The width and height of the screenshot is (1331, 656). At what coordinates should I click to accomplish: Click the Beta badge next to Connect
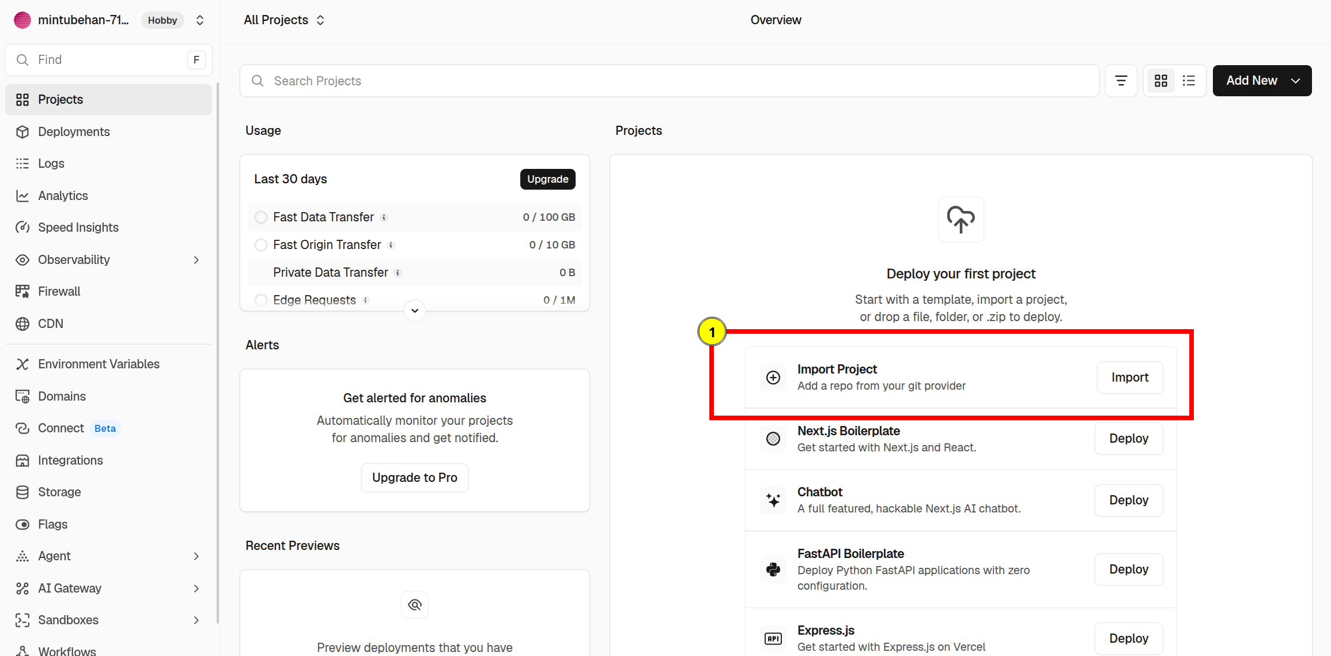[x=105, y=428]
